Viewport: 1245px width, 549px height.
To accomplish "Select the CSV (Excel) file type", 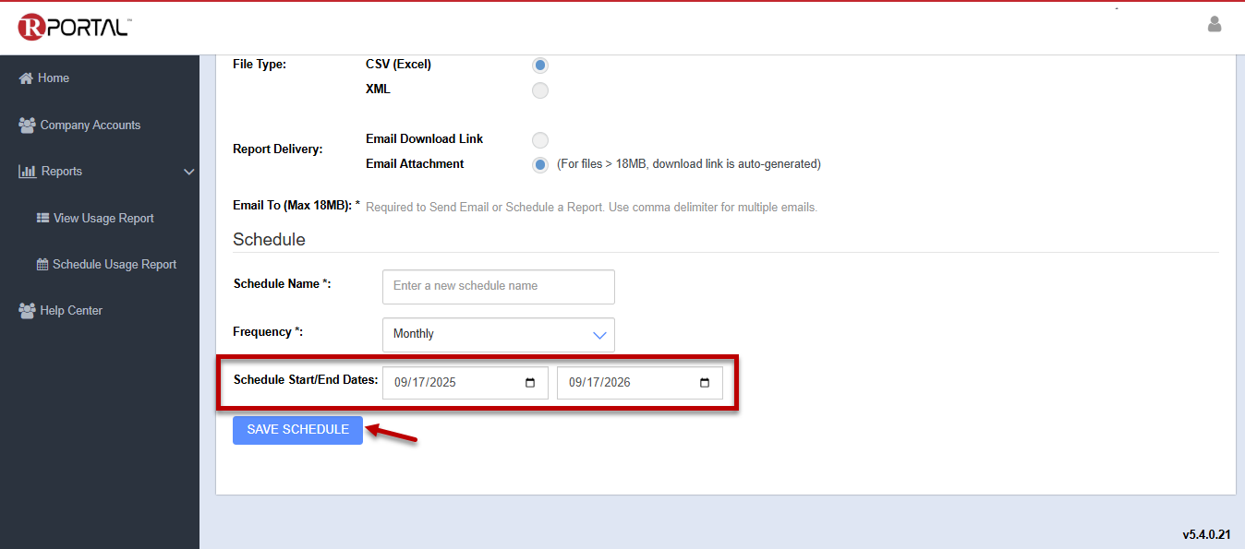I will tap(540, 66).
